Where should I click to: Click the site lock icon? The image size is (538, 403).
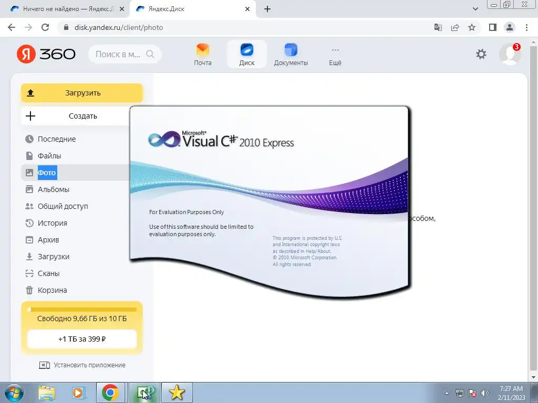(x=67, y=27)
